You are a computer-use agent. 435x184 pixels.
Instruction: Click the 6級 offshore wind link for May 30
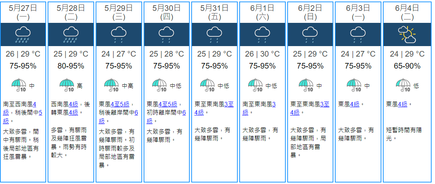tap(184, 112)
